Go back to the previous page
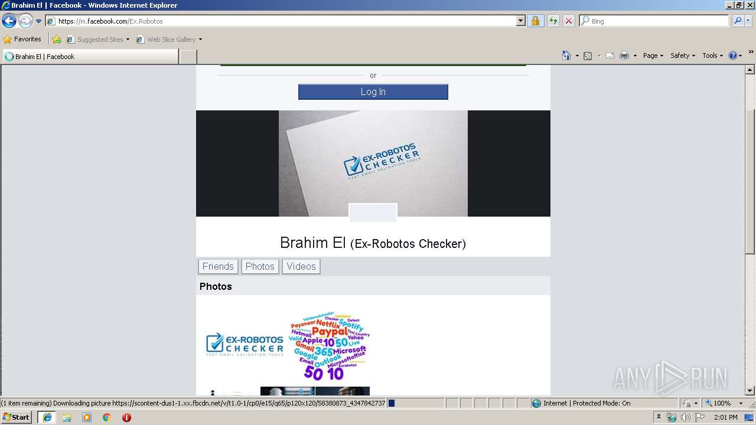 coord(9,21)
